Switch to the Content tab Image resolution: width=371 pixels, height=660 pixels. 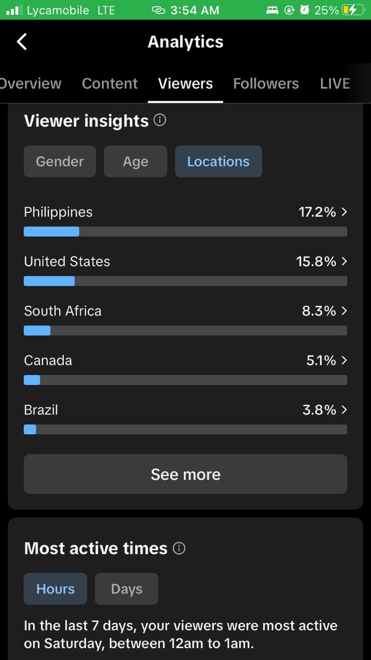[x=110, y=84]
